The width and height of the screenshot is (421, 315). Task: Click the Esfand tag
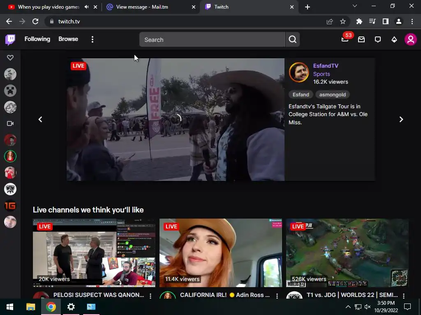pos(301,95)
